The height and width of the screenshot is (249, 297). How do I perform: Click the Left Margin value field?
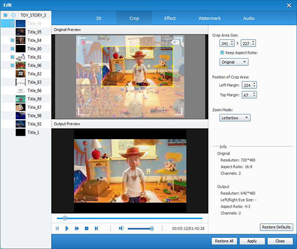[x=247, y=85]
